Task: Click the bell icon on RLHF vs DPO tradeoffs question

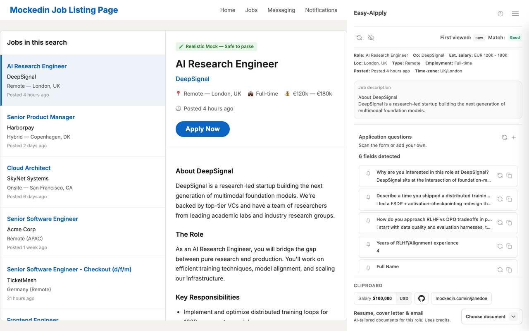Action: 368,221
